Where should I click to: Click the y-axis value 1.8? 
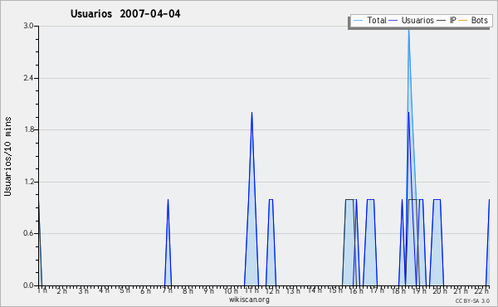(28, 129)
